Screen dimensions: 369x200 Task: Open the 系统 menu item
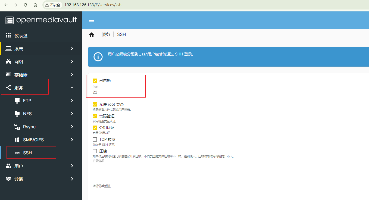coord(41,49)
